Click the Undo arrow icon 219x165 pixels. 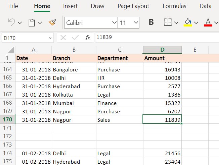(11, 22)
